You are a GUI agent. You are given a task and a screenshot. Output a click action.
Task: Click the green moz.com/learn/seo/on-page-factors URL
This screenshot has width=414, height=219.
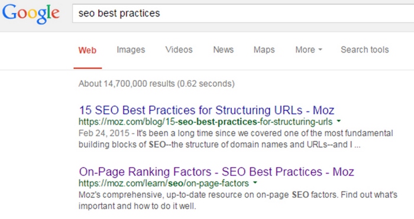click(x=164, y=184)
